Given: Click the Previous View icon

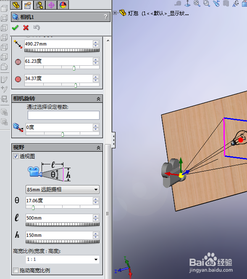Looking at the screenshot, I should pos(216,3).
